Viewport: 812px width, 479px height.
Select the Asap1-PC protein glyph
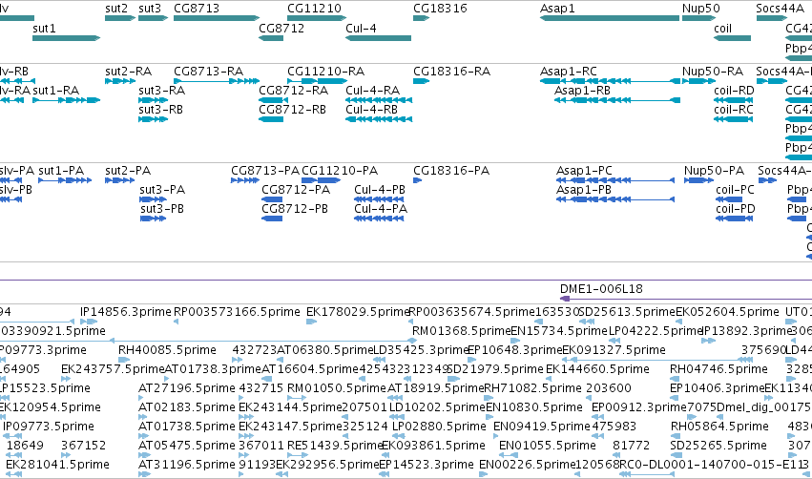coord(615,180)
